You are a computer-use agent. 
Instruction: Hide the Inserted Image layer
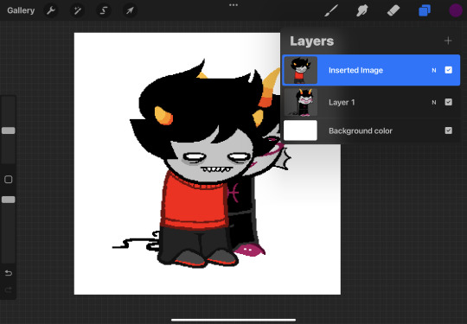click(x=448, y=70)
